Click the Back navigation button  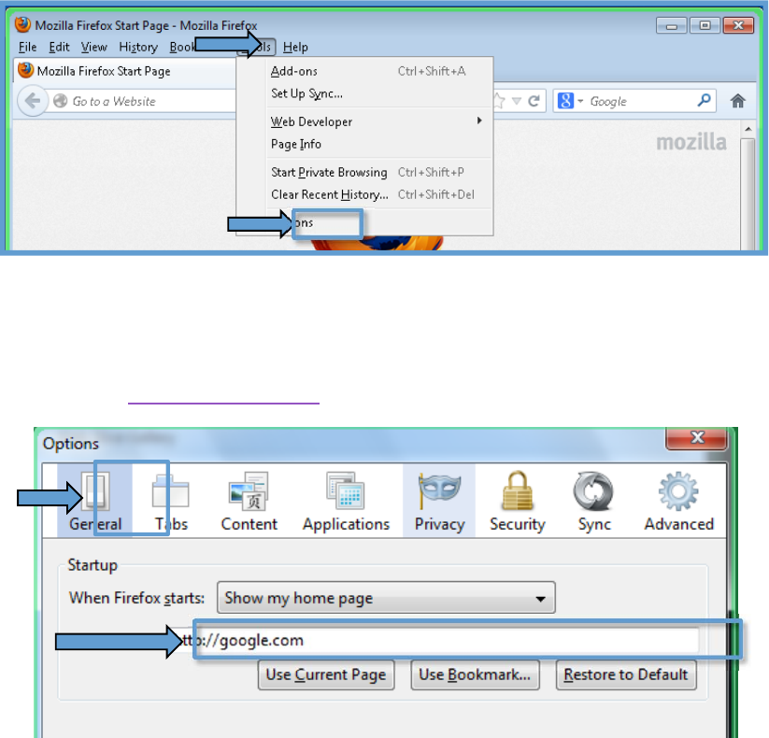pos(33,101)
